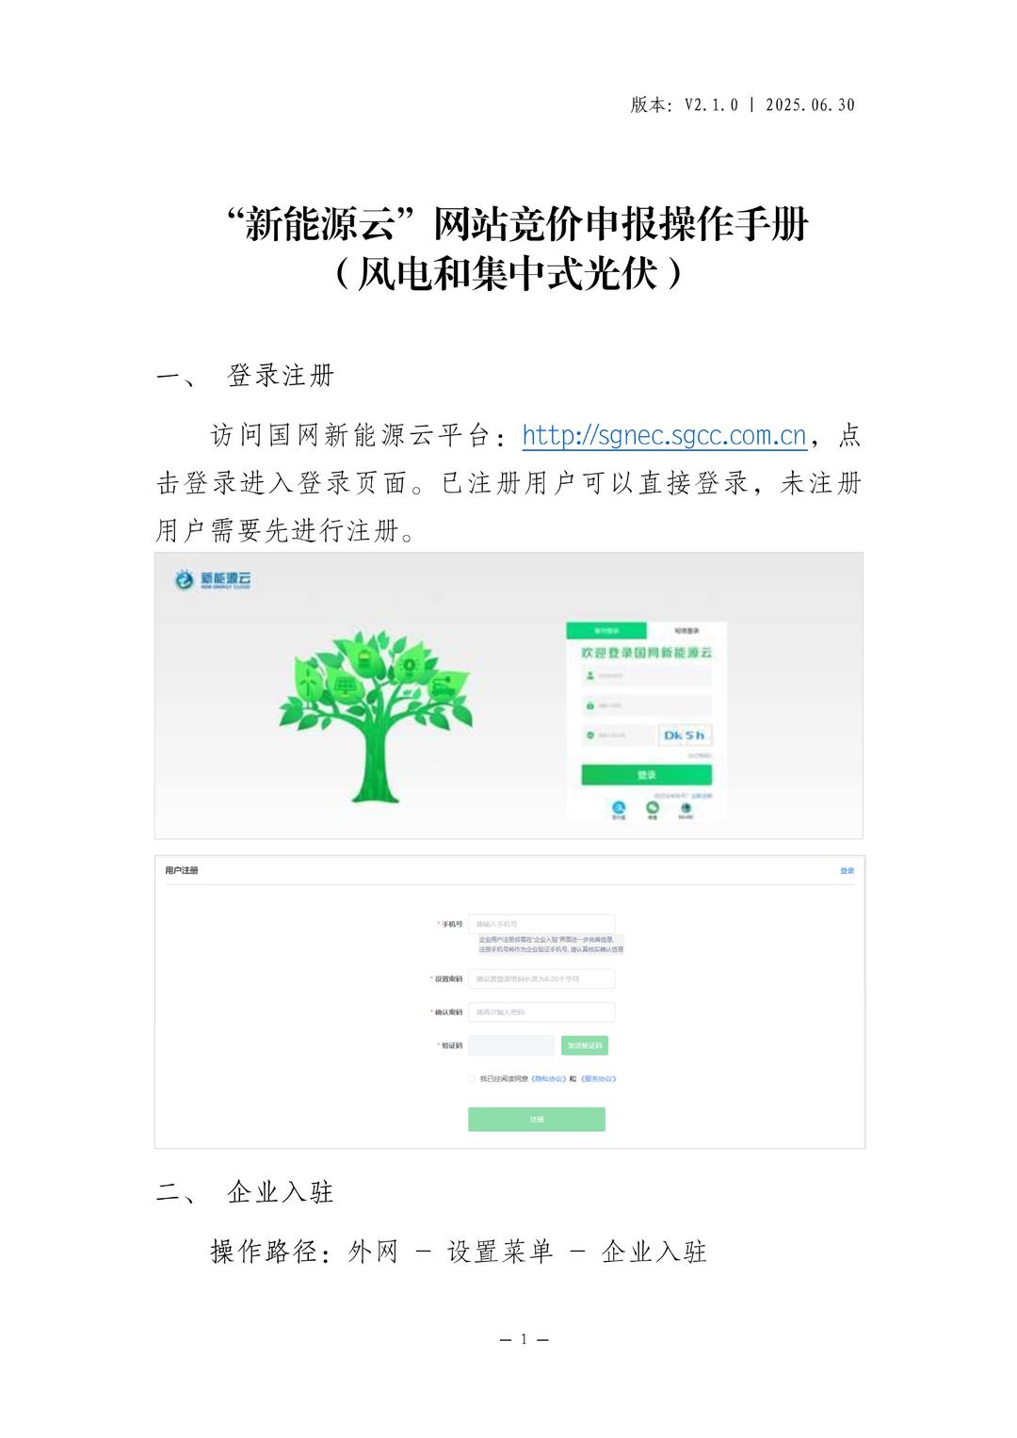The image size is (1017, 1438).
Task: Check the agreement consent checkbox
Action: tap(473, 1079)
